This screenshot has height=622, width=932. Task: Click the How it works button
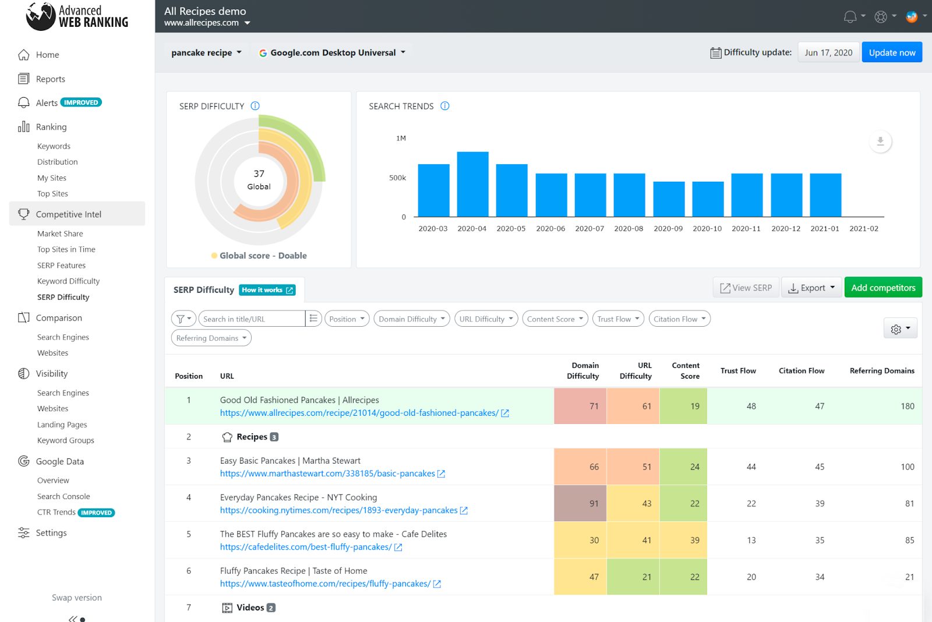(x=267, y=290)
